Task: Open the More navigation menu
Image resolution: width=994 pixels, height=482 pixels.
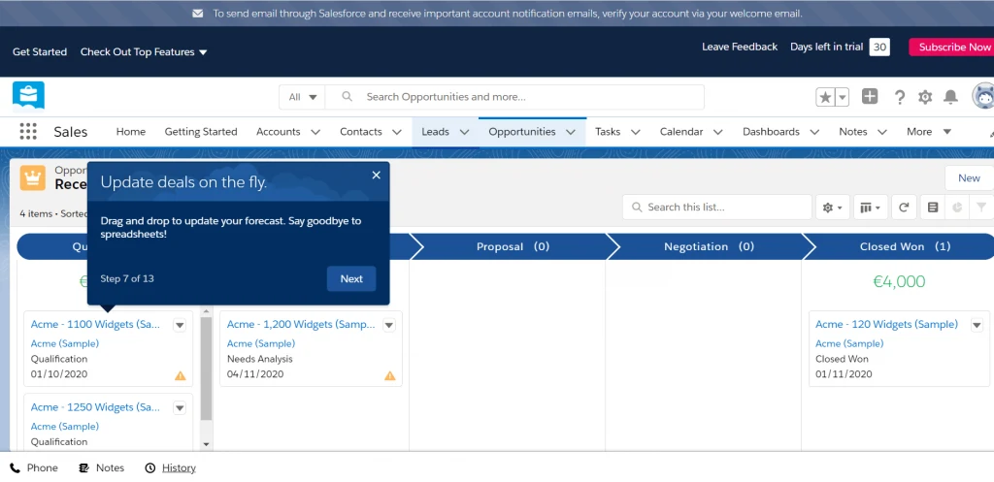Action: (929, 132)
